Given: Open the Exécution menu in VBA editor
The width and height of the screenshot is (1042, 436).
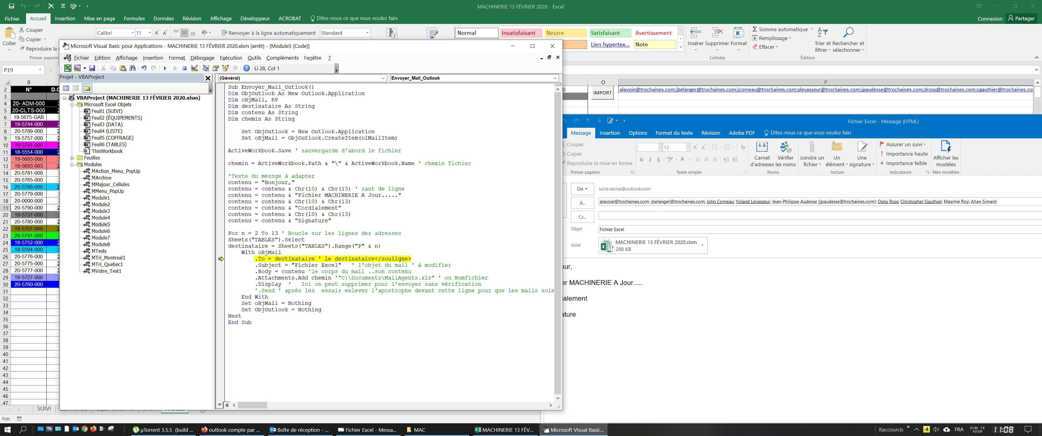Looking at the screenshot, I should 231,58.
